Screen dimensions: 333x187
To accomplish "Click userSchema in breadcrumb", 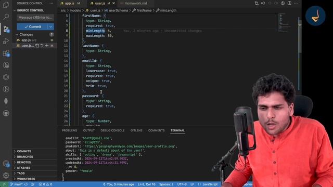I will tap(116, 10).
